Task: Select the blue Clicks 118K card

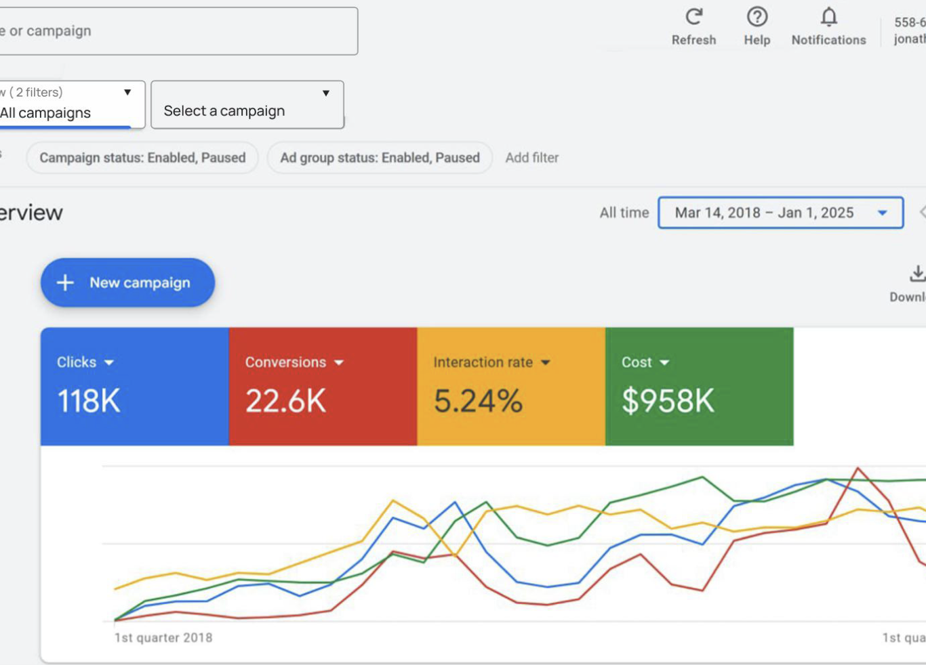Action: 135,387
